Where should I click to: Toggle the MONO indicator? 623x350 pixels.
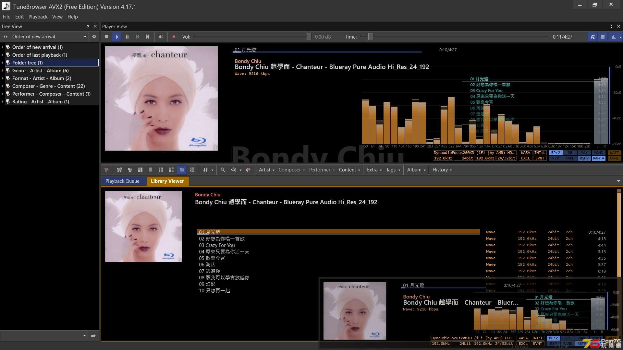[598, 153]
